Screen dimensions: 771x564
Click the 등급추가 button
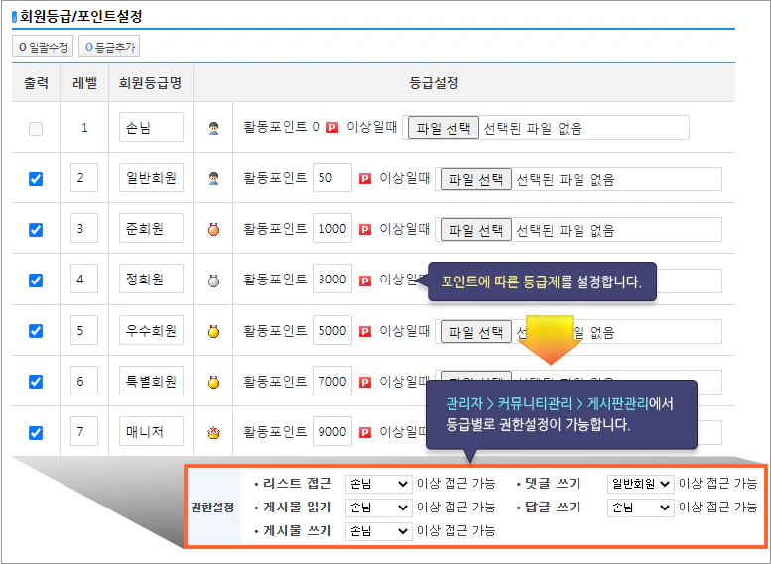[109, 47]
